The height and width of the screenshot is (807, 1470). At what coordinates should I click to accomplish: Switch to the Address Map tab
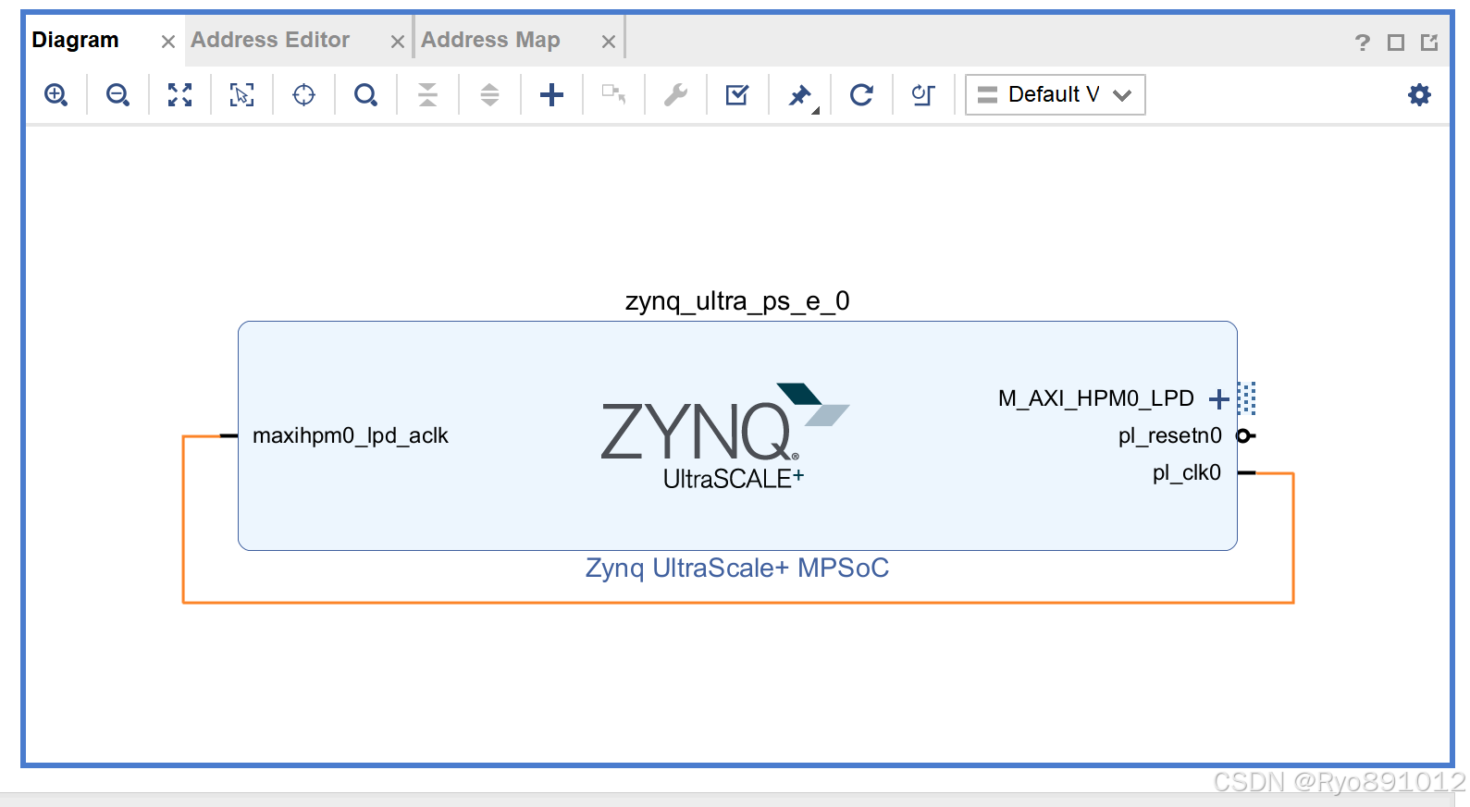490,40
